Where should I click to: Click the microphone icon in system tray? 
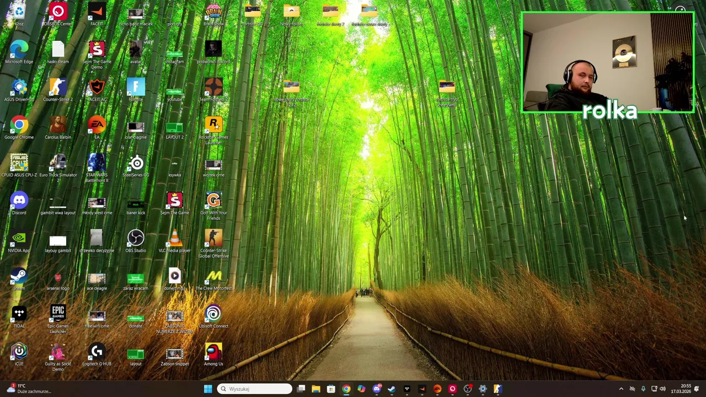(643, 389)
